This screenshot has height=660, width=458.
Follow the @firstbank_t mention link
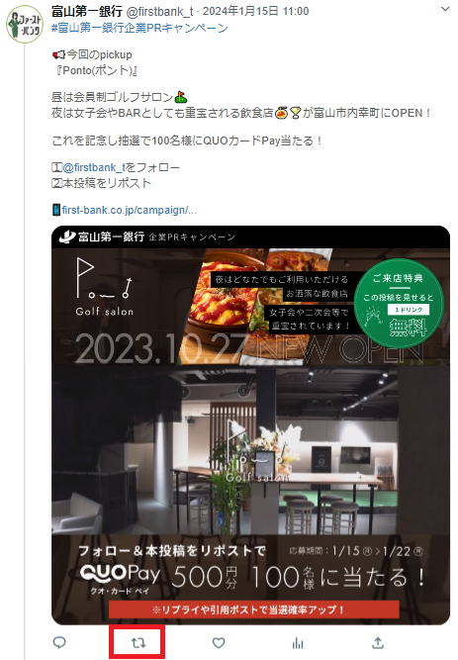94,167
